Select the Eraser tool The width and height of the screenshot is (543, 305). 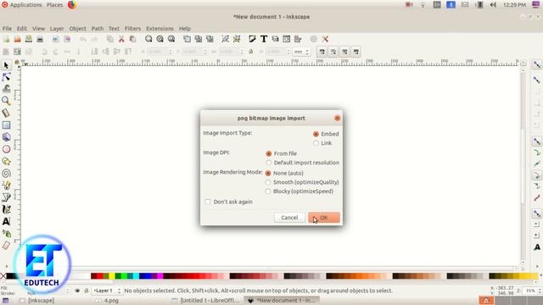coord(6,246)
